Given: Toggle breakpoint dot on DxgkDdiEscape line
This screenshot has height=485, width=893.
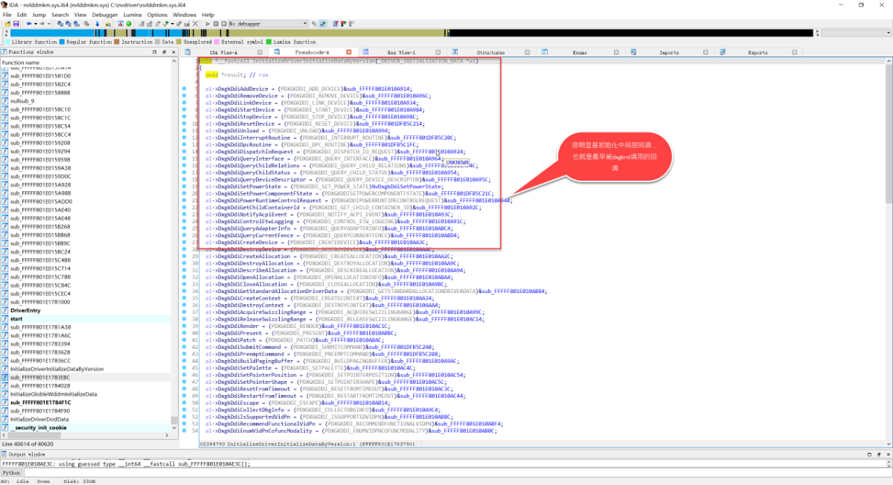Looking at the screenshot, I should (185, 402).
